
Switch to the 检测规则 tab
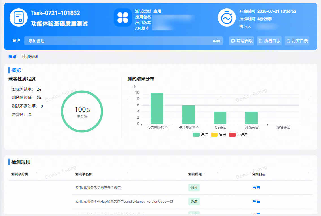[30, 57]
